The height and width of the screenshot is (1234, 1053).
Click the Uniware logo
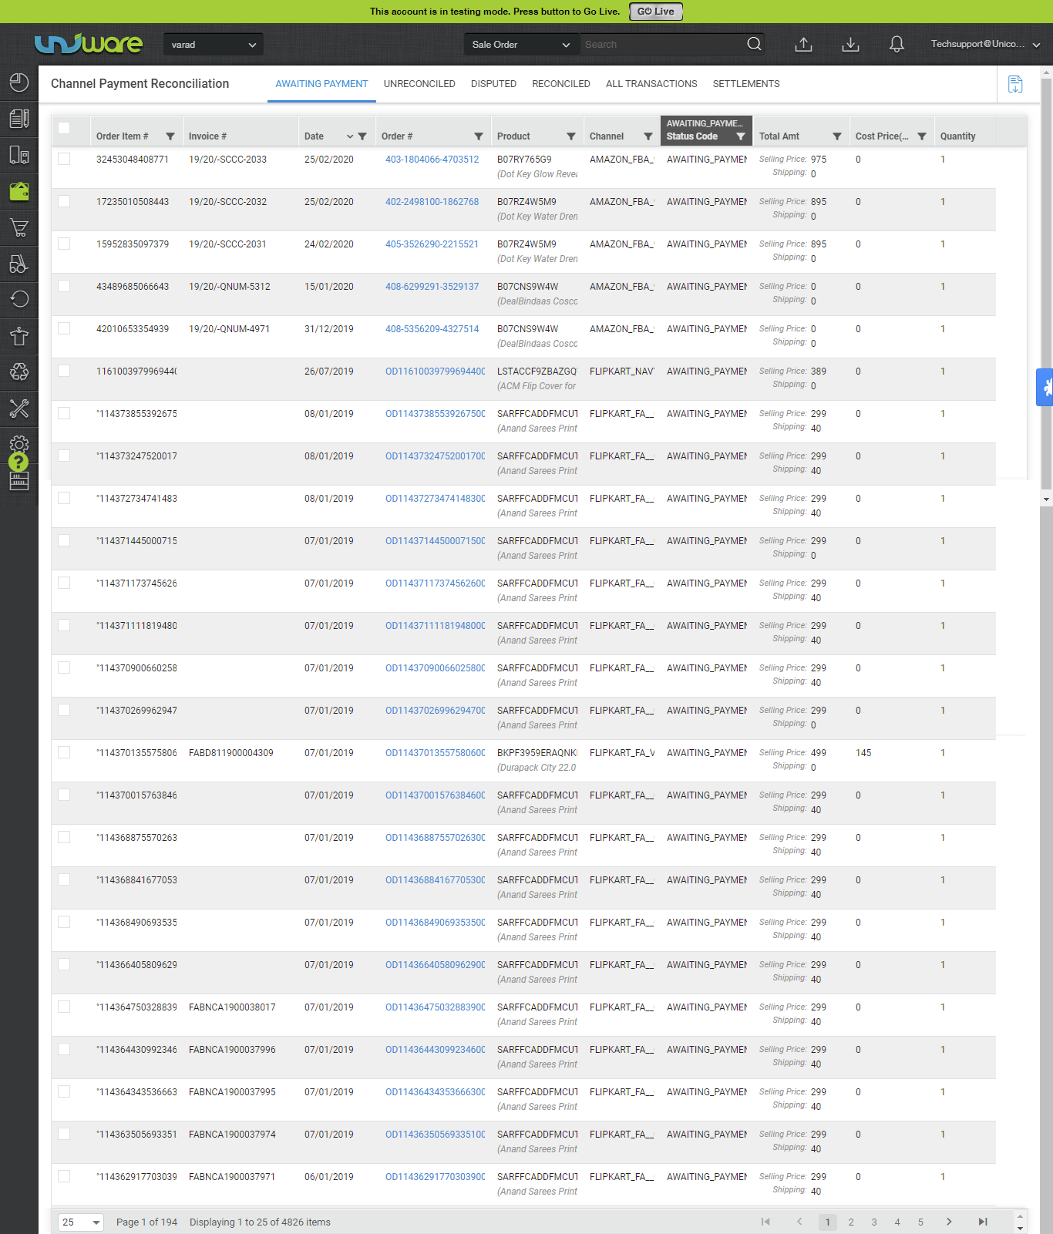[89, 44]
